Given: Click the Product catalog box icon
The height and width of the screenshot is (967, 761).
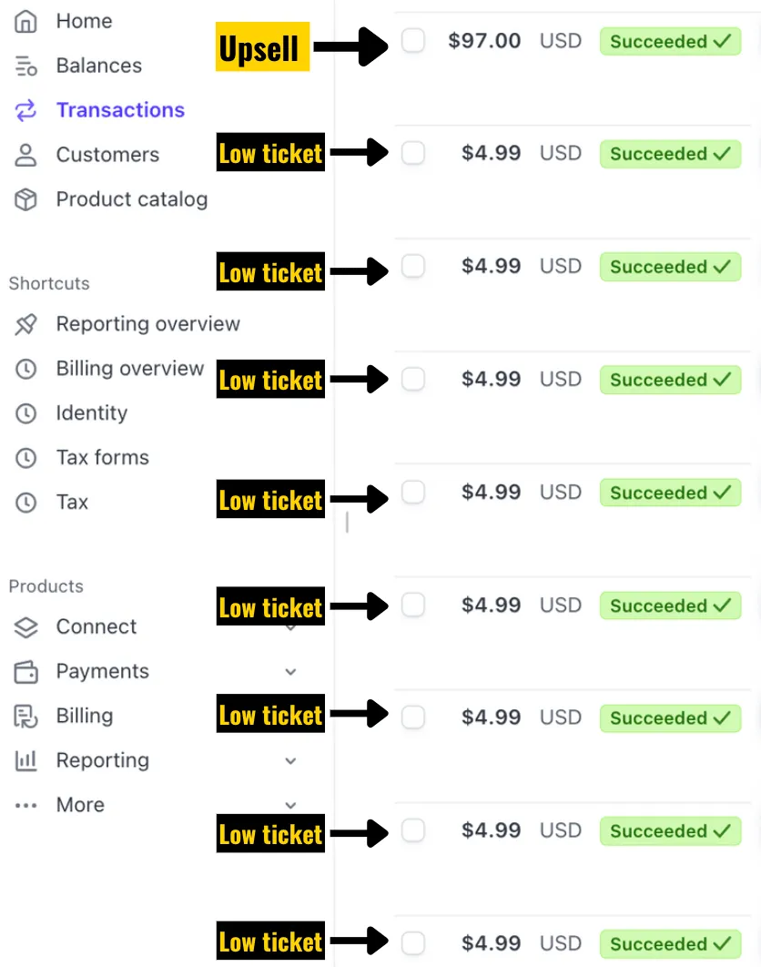Looking at the screenshot, I should coord(25,199).
